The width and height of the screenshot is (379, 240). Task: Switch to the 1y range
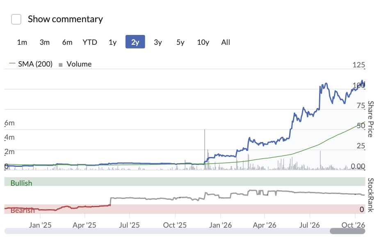pyautogui.click(x=112, y=42)
